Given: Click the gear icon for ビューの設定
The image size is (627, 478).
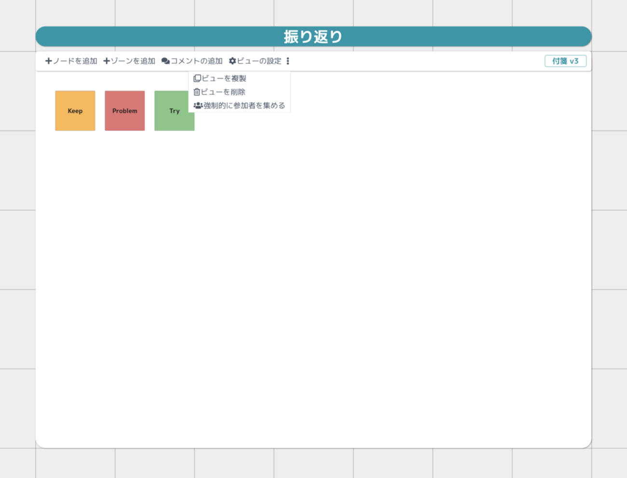Looking at the screenshot, I should pyautogui.click(x=232, y=61).
